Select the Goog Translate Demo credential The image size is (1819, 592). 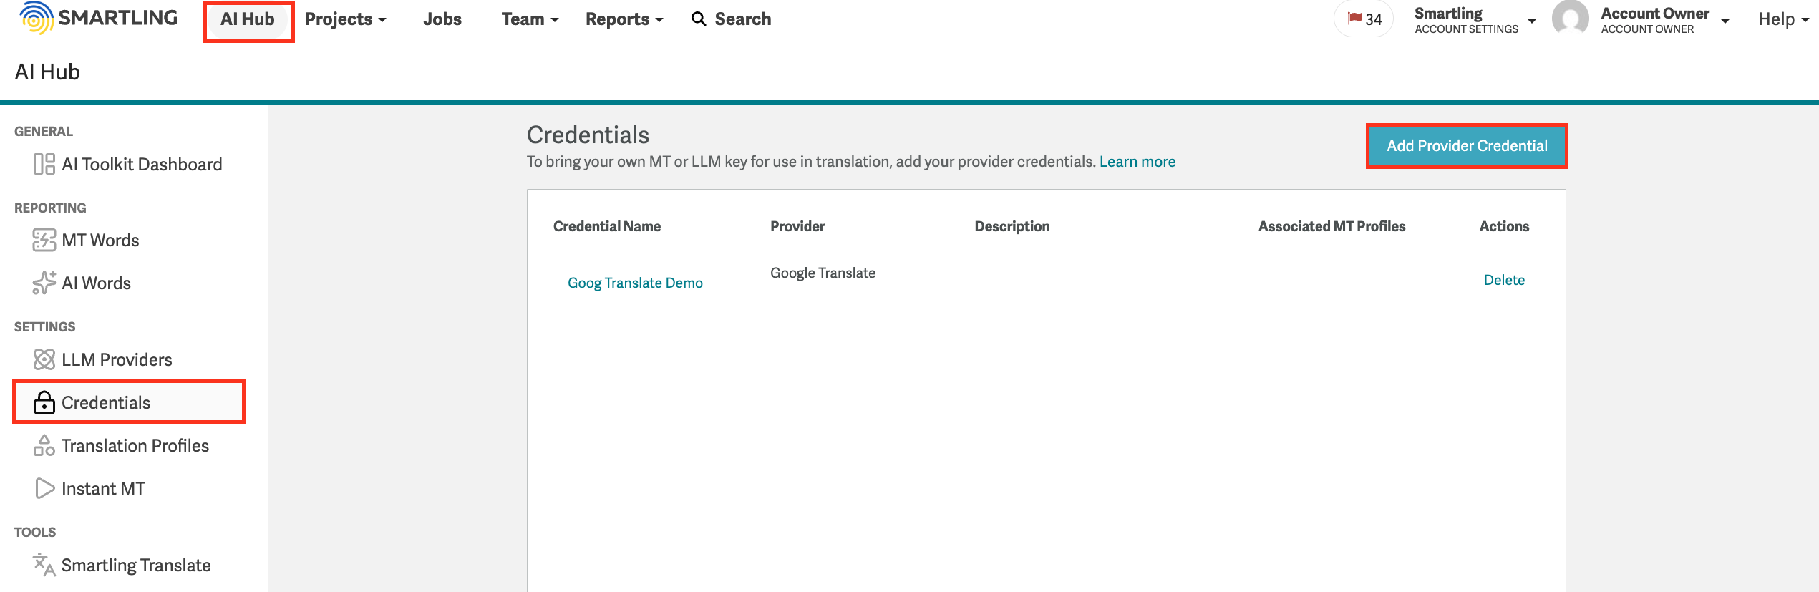(634, 282)
